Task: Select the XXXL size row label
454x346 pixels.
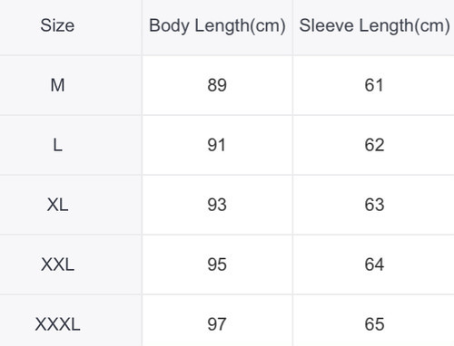Action: [x=57, y=324]
